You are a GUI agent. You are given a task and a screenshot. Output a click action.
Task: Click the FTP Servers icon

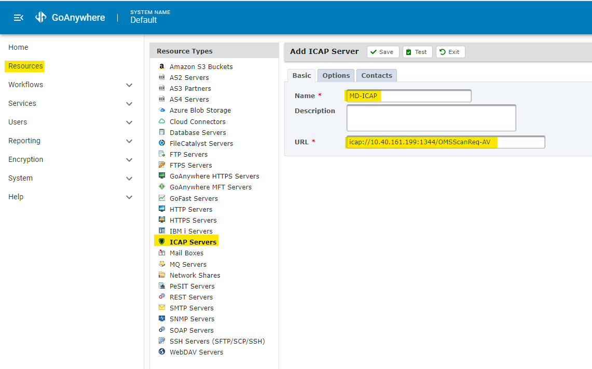[x=162, y=154]
